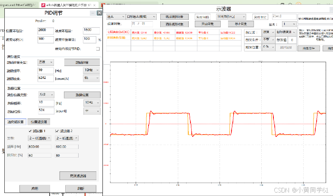Edit the trigger value field

pos(292,40)
